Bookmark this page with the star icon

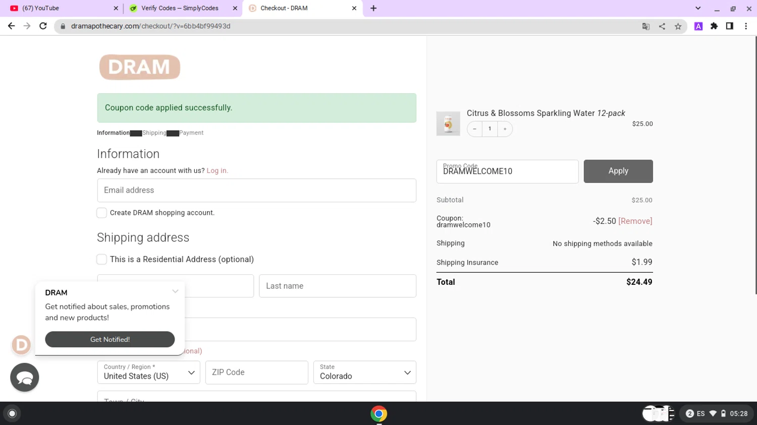click(x=678, y=26)
